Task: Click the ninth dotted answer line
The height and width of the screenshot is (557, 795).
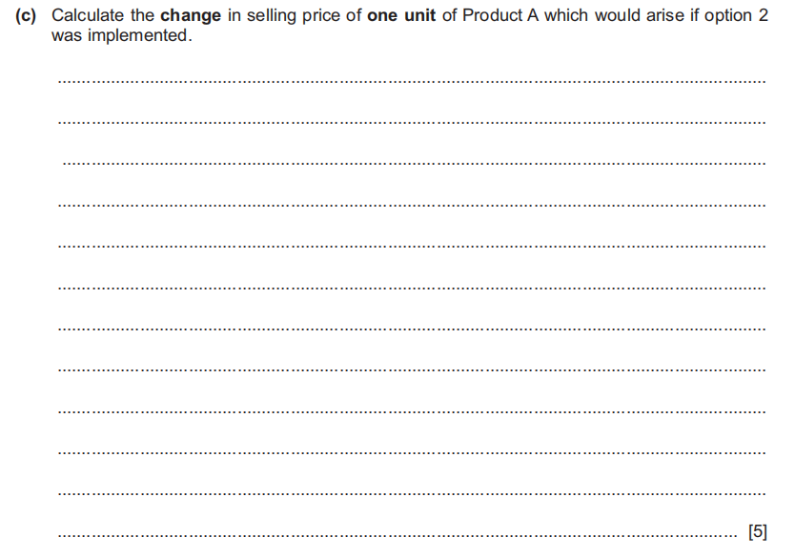Action: tap(411, 411)
